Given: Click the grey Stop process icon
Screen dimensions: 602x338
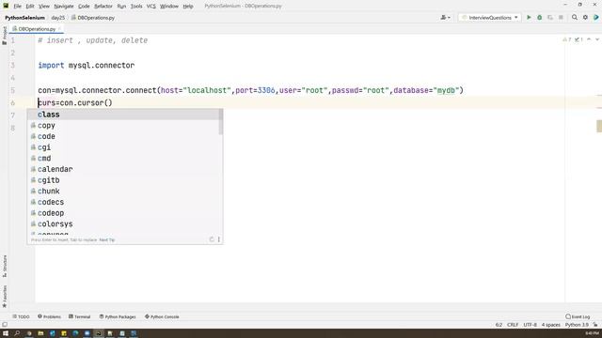Looking at the screenshot, I should (561, 17).
